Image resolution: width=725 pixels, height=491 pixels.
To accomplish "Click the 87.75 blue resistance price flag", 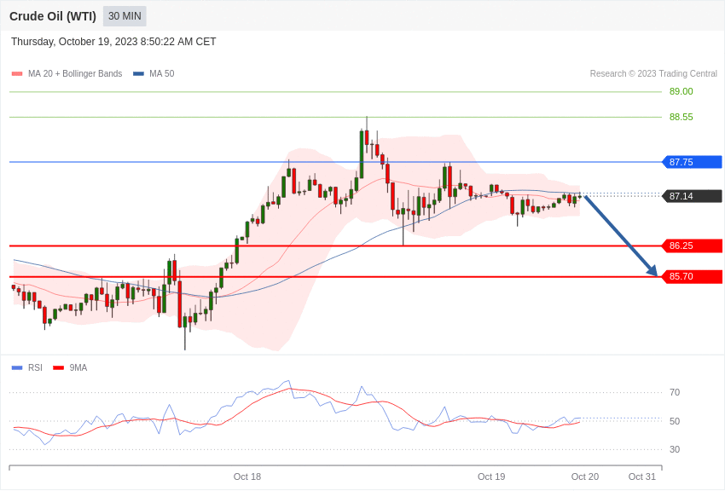I will point(692,162).
